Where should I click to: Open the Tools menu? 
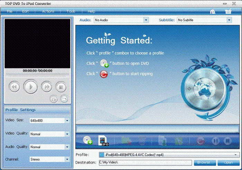point(71,11)
